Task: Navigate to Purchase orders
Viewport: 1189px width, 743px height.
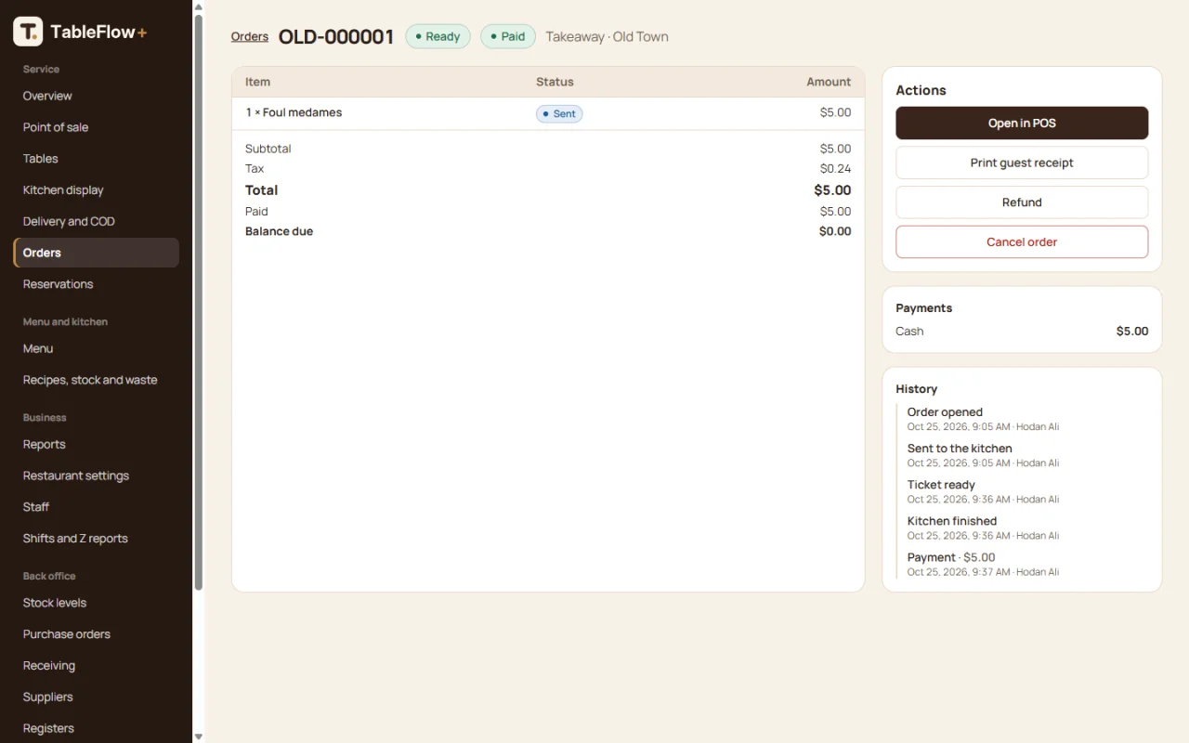Action: 96,634
